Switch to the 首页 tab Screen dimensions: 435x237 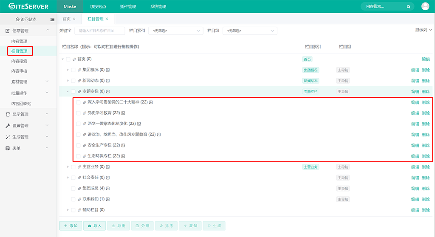click(x=66, y=19)
